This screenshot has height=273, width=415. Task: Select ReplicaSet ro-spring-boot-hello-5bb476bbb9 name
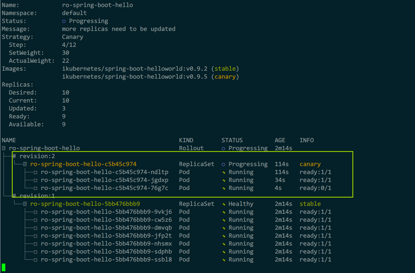click(85, 204)
